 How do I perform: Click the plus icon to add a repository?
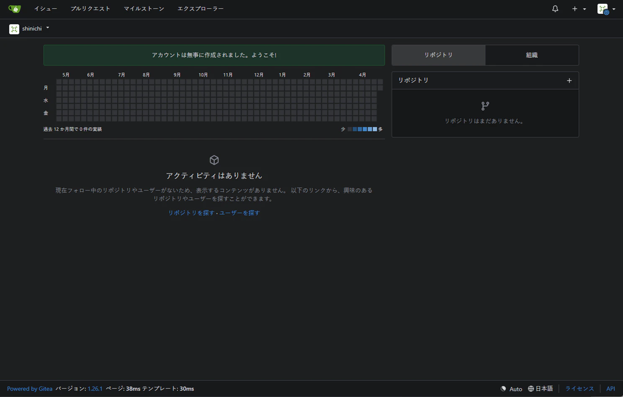(x=569, y=81)
